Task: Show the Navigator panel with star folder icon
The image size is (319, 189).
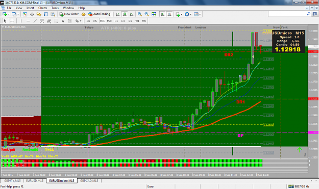Action: [39, 14]
